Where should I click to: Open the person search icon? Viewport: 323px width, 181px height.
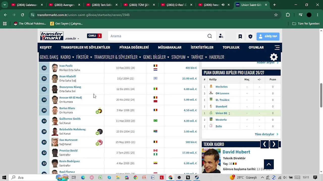[x=221, y=36]
